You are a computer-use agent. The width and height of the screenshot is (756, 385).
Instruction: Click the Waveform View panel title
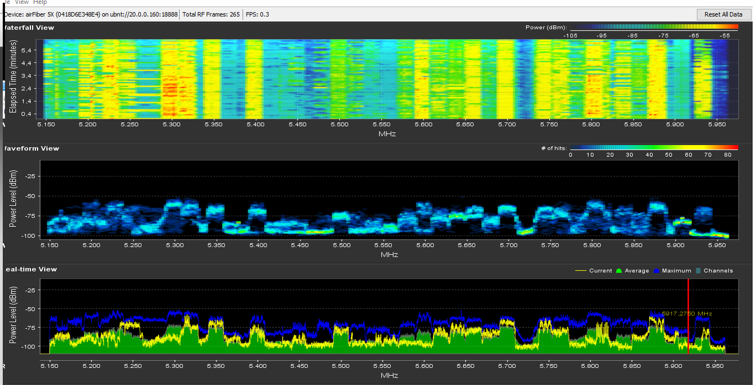click(31, 148)
